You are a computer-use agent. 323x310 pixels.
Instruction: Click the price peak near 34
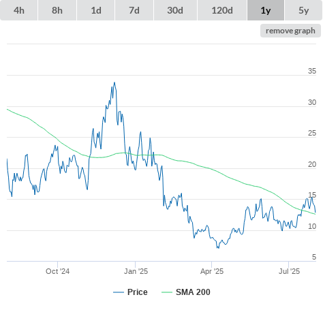click(x=114, y=82)
